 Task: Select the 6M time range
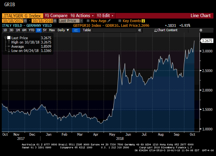click(24, 30)
